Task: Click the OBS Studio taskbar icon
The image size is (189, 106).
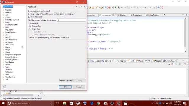Action: 112,103
